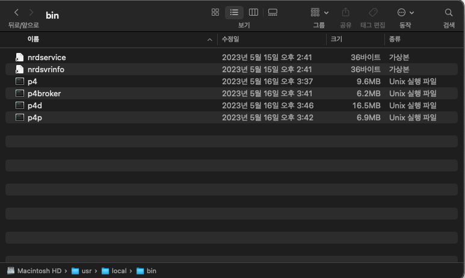Open the group (그룹) options dropdown
This screenshot has height=278, width=465.
[x=319, y=13]
